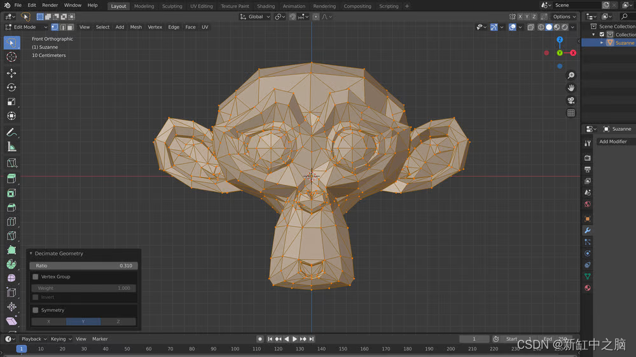The height and width of the screenshot is (357, 636).
Task: Open the Keying dropdown in timeline
Action: [x=61, y=339]
